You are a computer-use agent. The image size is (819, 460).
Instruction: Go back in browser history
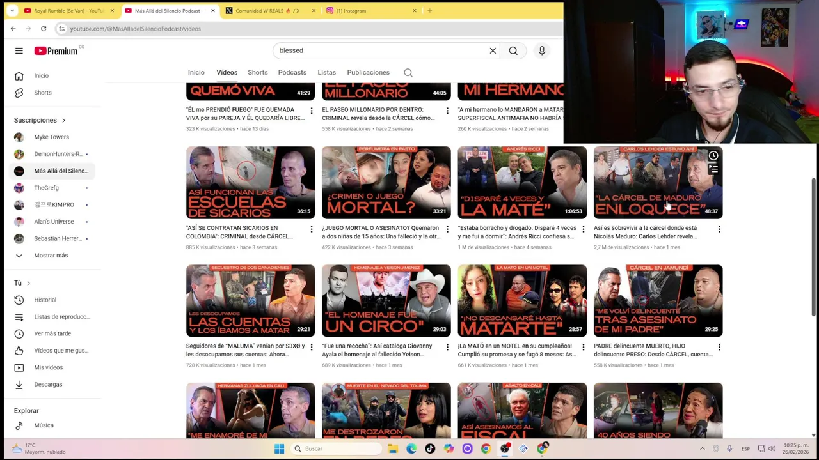(x=13, y=29)
